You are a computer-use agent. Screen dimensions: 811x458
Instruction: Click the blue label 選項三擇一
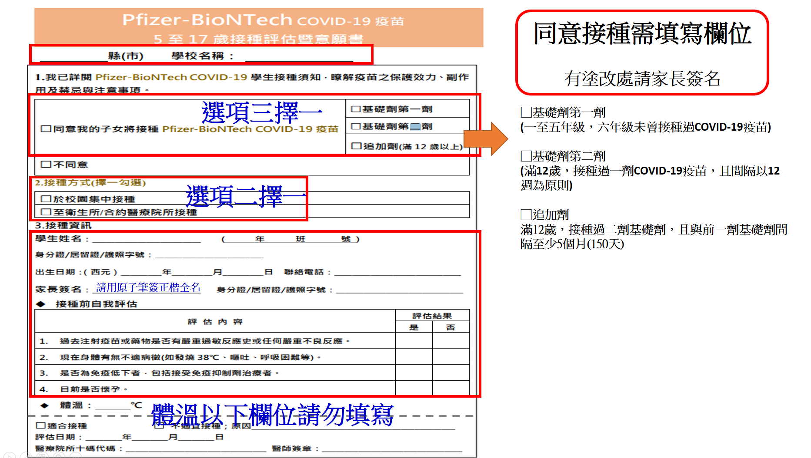(262, 112)
